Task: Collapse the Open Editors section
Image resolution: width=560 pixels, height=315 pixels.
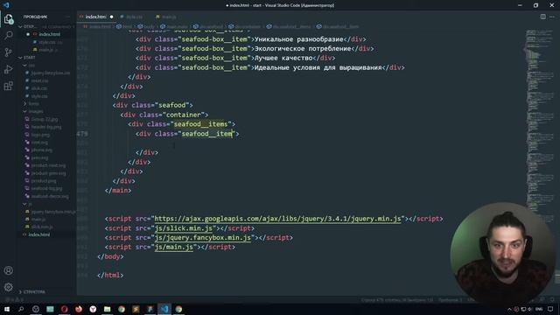Action: [x=20, y=26]
